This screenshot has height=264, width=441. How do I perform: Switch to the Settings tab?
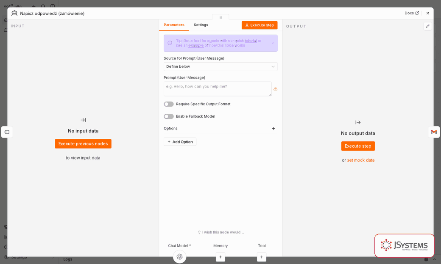click(x=201, y=25)
